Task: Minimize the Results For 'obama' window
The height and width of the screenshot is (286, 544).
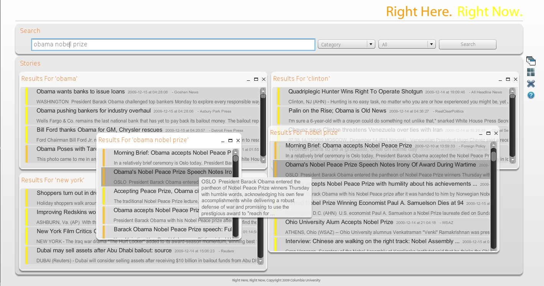Action: coord(248,80)
